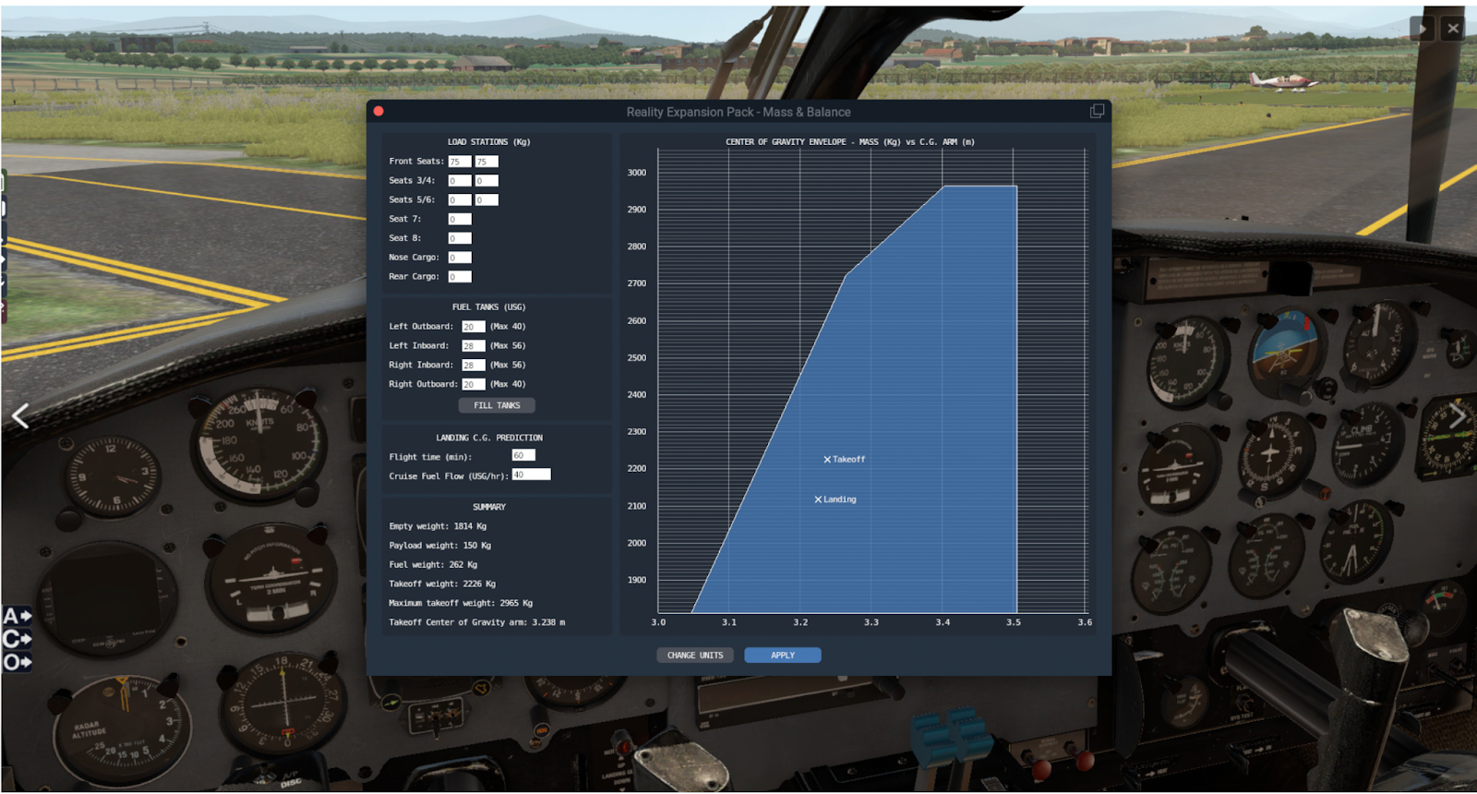Click the 'FUEL TANKS (USG)' heading

tap(488, 307)
